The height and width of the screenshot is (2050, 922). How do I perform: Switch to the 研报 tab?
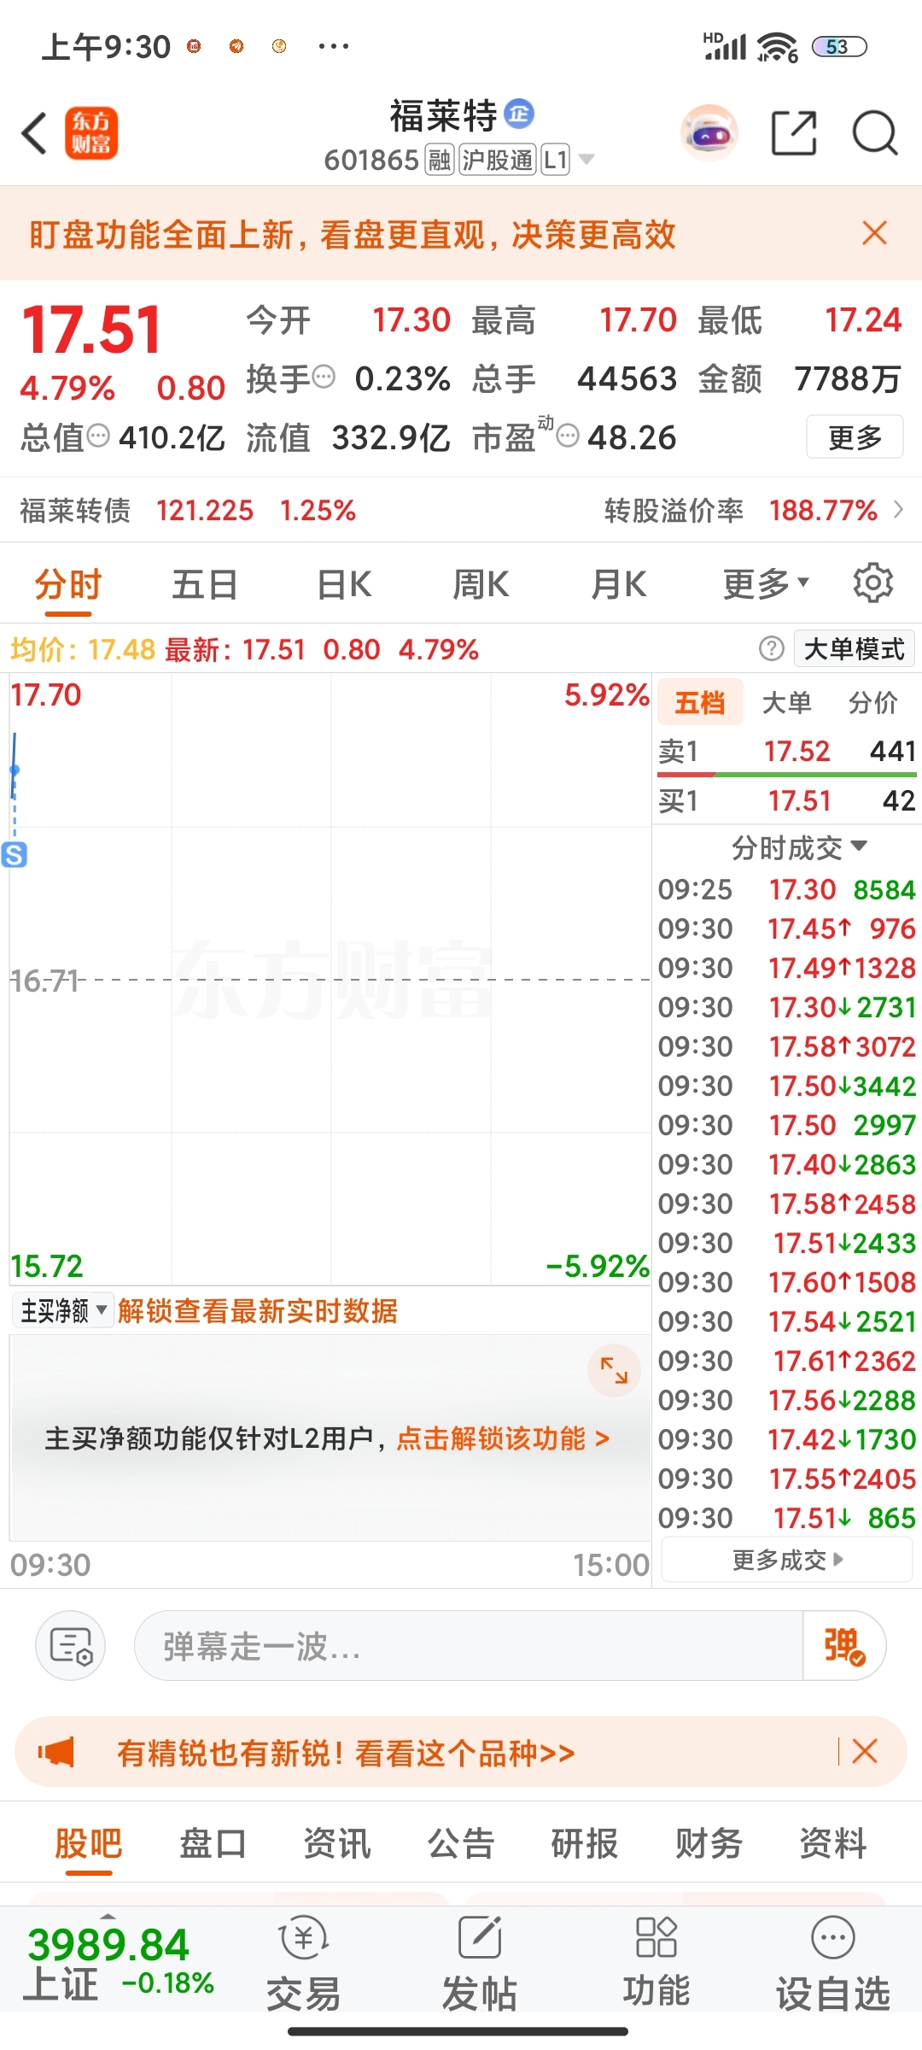point(585,1843)
